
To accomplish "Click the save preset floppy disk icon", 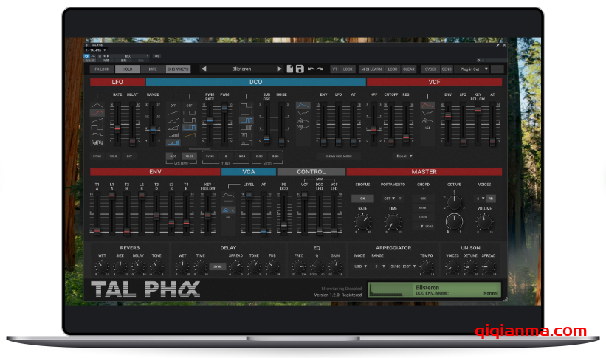I will coord(300,69).
